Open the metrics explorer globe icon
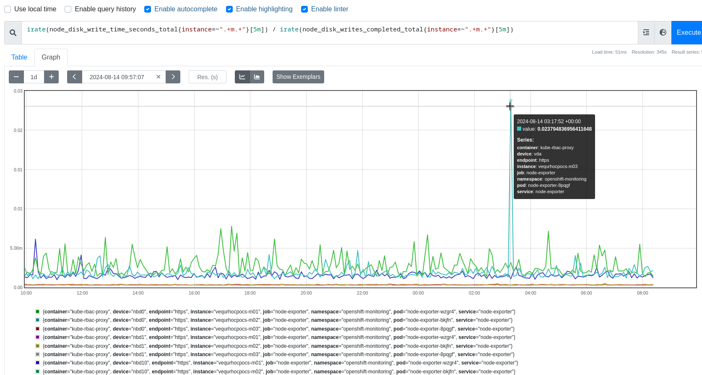Viewport: 702px width, 375px height. [x=663, y=33]
